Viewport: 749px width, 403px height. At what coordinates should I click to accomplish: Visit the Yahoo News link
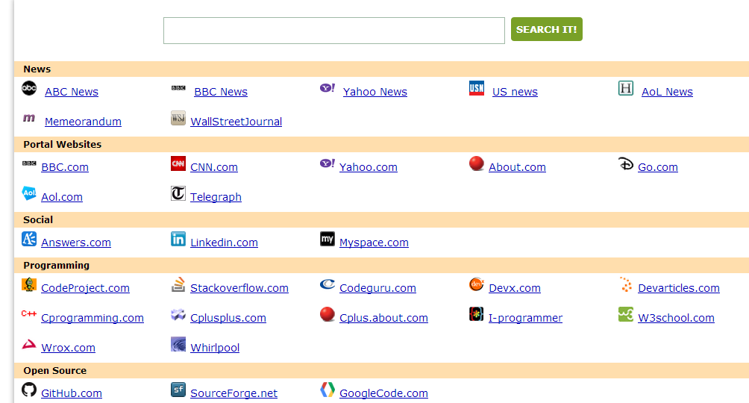(x=375, y=92)
